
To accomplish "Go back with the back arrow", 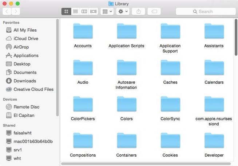I will (x=7, y=12).
